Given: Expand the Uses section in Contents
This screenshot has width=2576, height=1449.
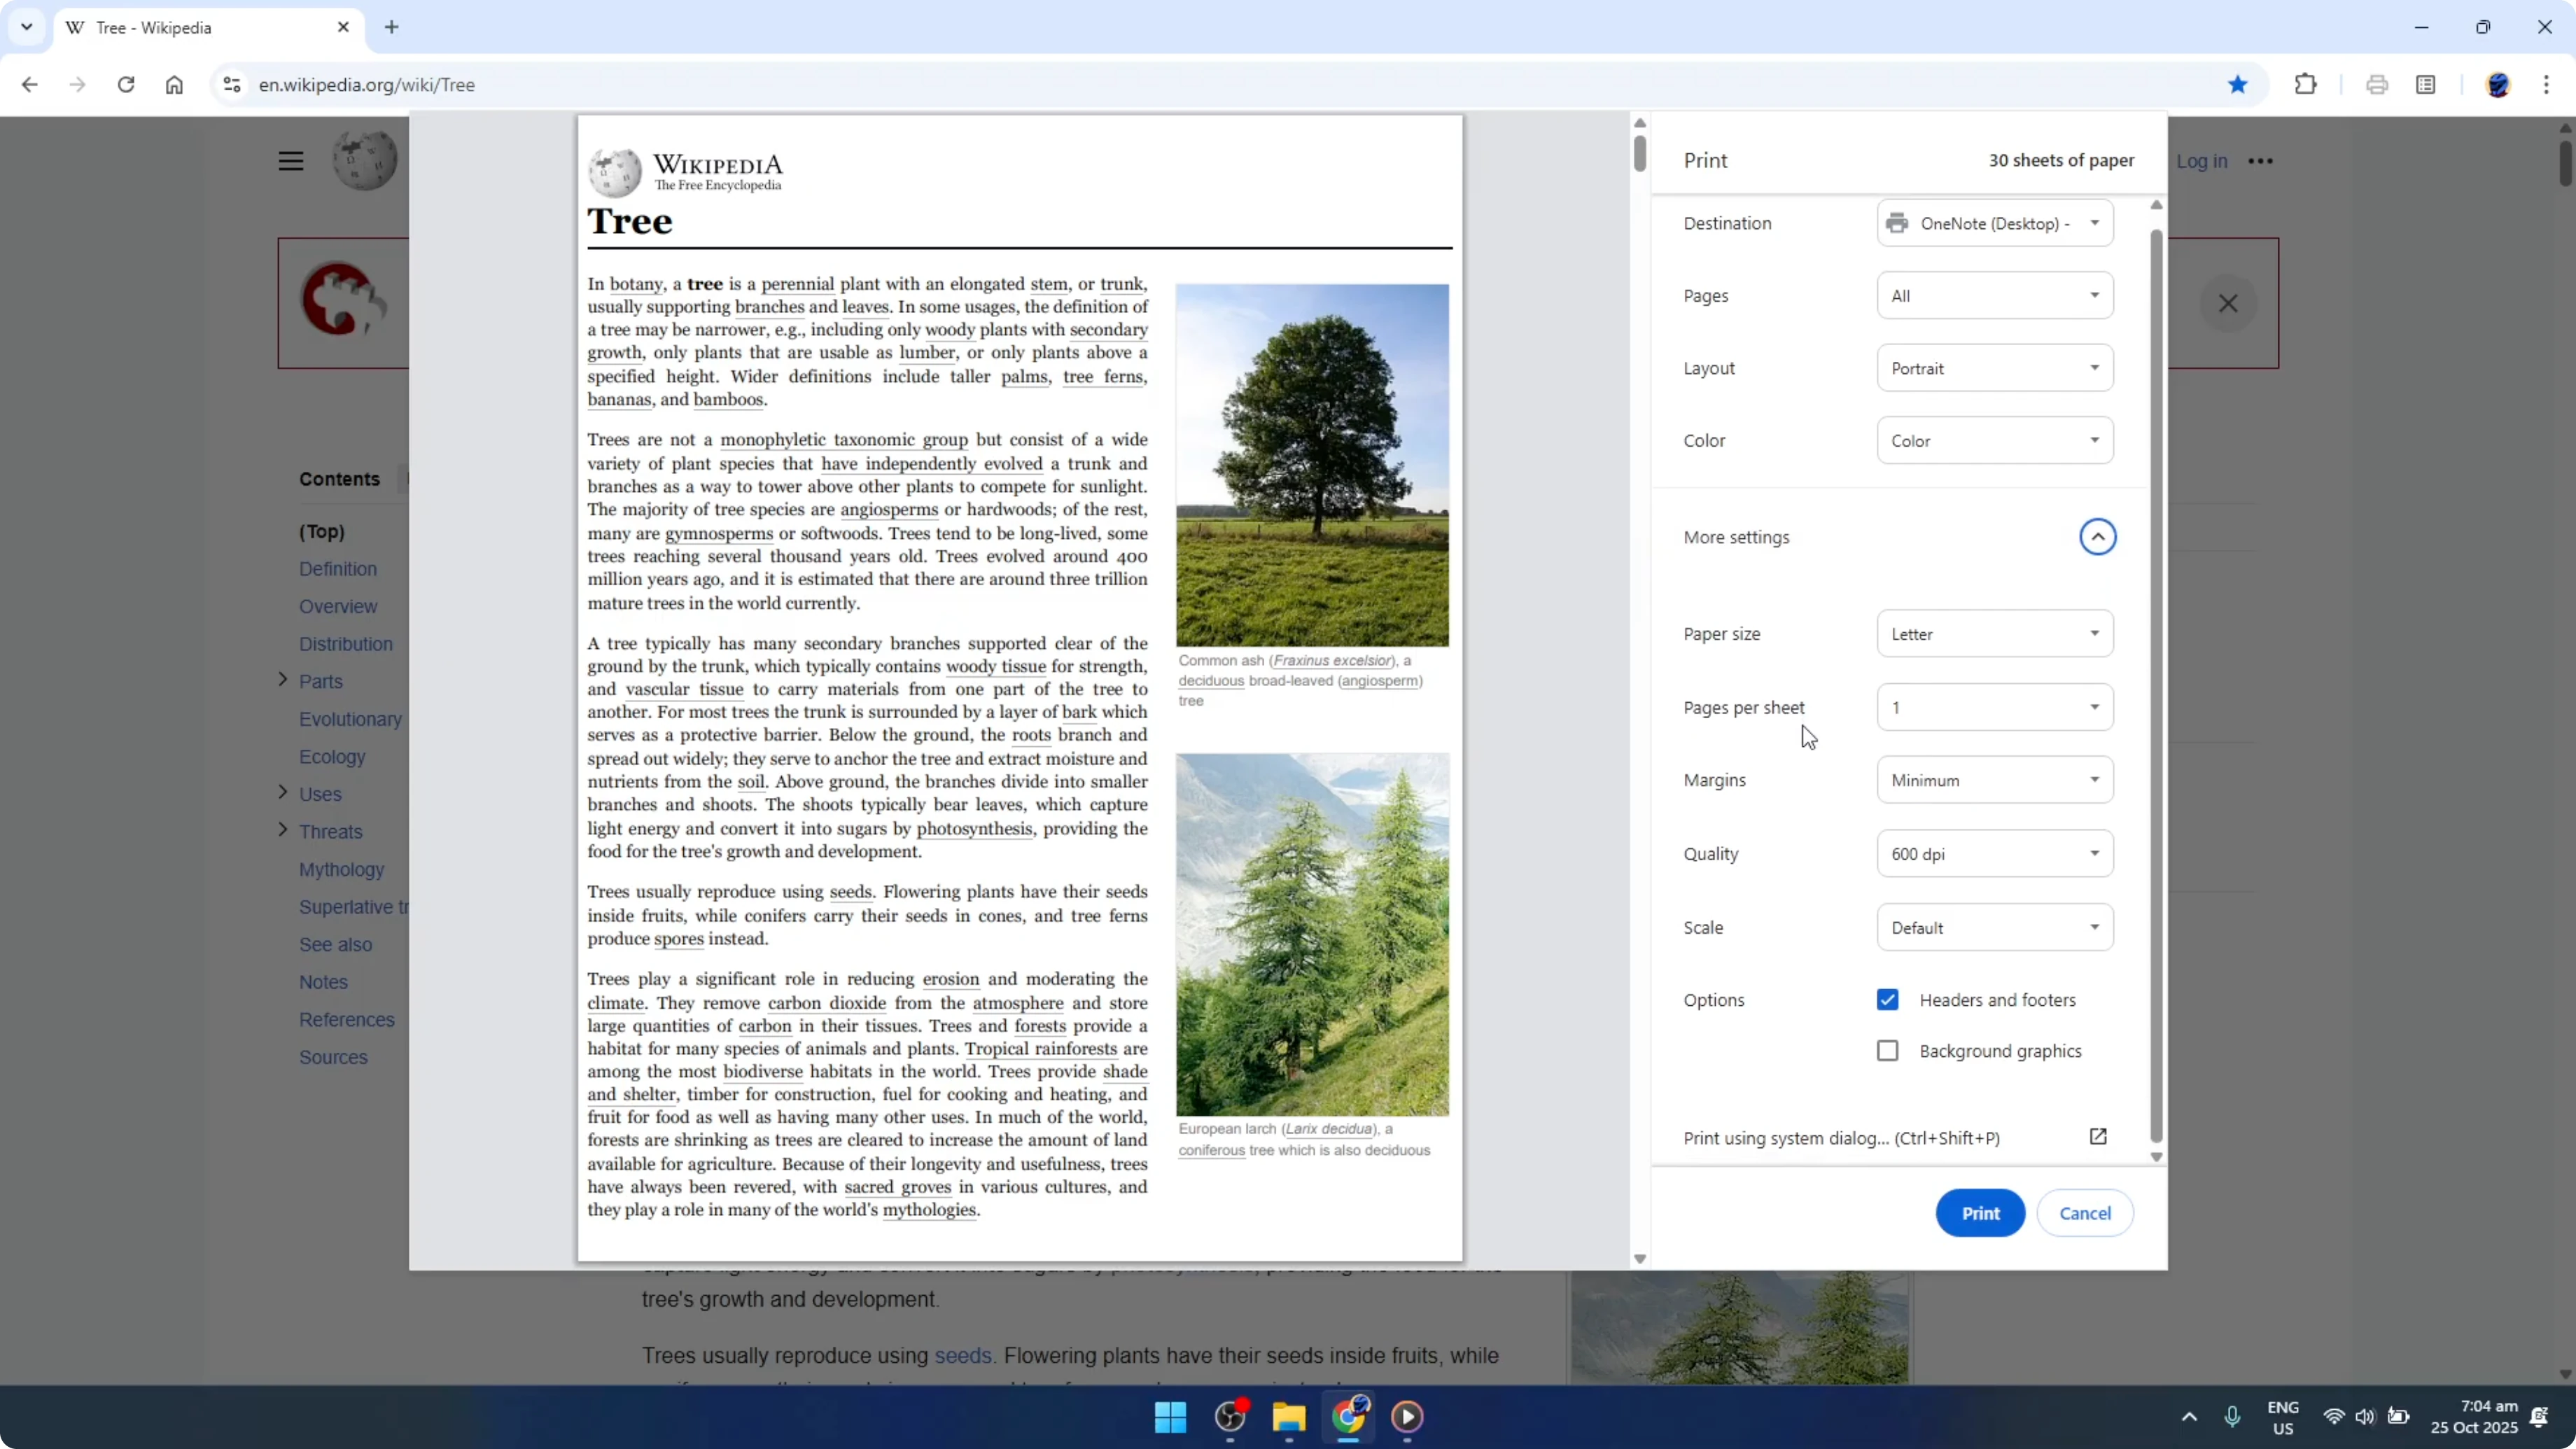Looking at the screenshot, I should point(283,793).
